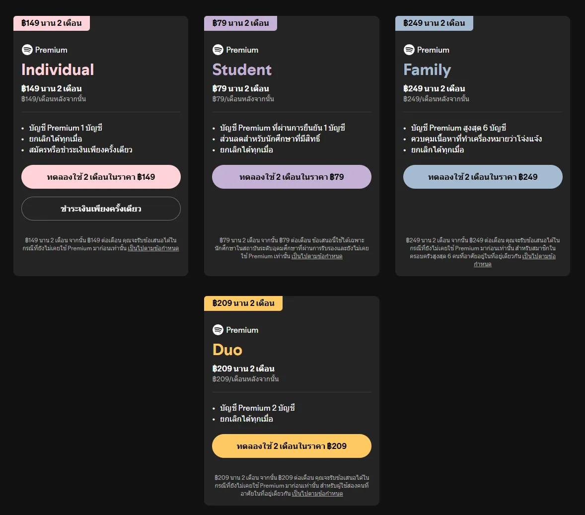Viewport: 585px width, 515px height.
Task: Click the blue ฿249 นาน 2 เดือน badge
Action: point(434,23)
